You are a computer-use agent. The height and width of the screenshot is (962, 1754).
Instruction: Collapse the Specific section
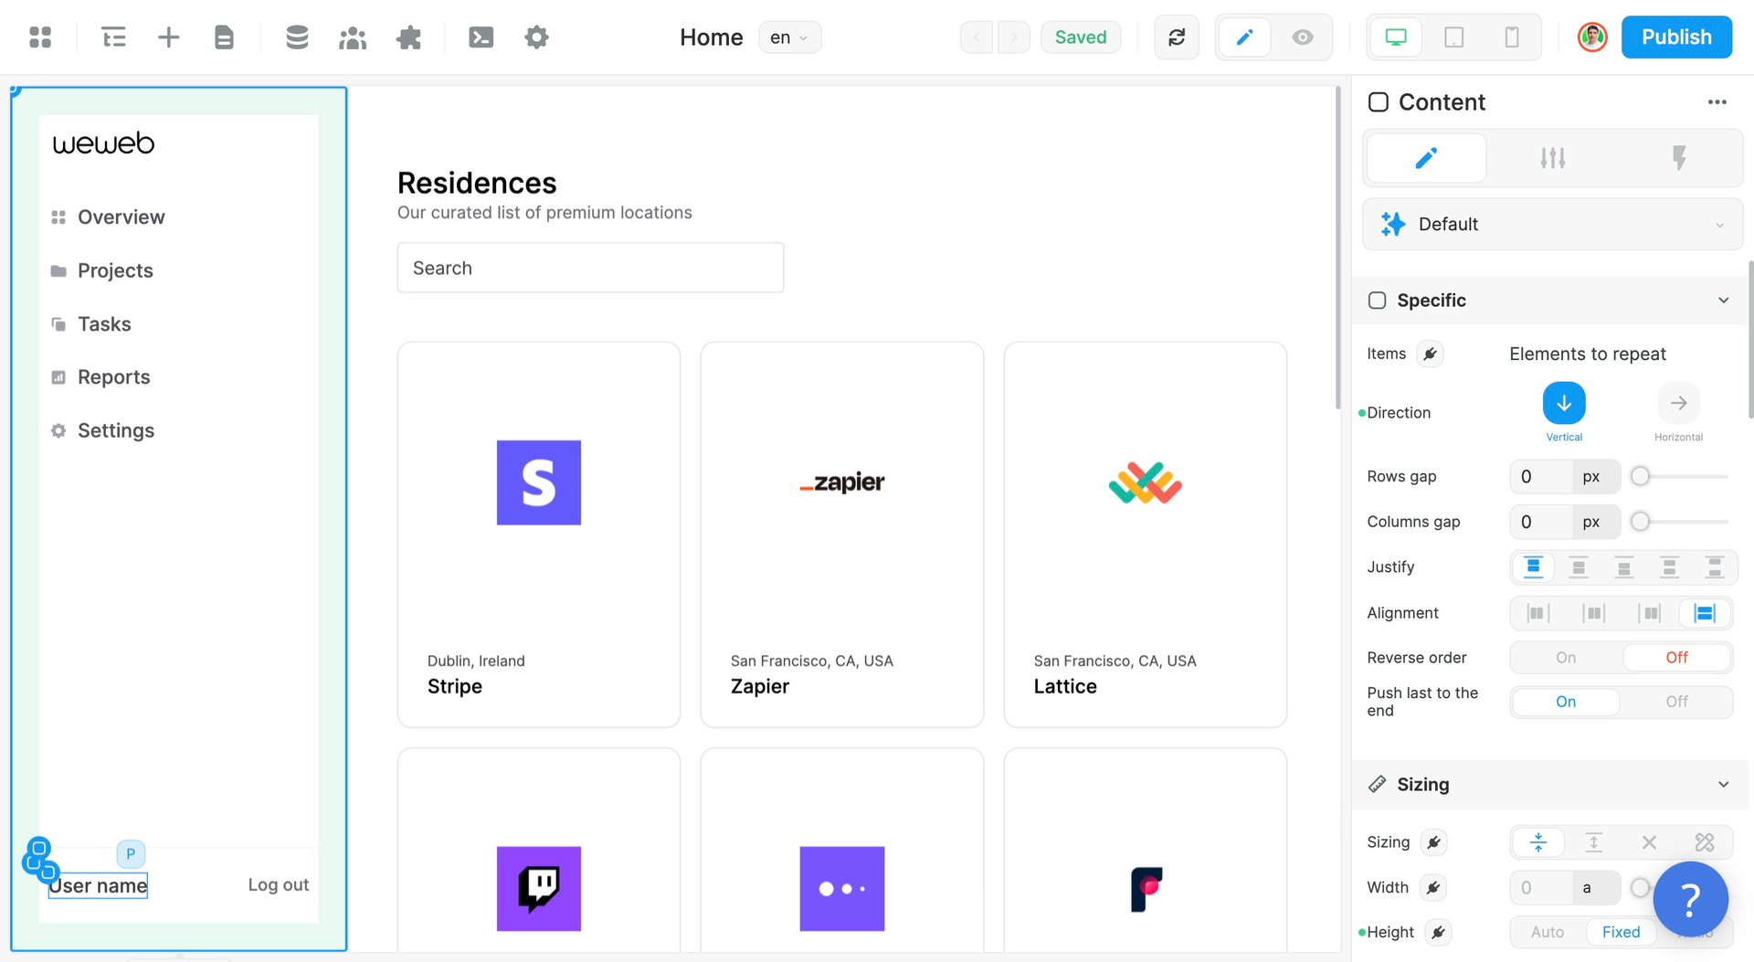[x=1723, y=301]
